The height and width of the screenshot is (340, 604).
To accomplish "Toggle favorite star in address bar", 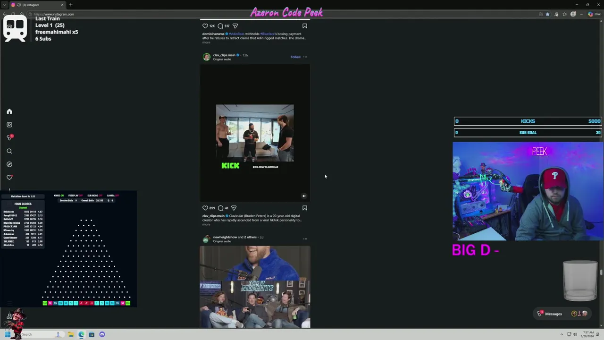I will tap(547, 14).
